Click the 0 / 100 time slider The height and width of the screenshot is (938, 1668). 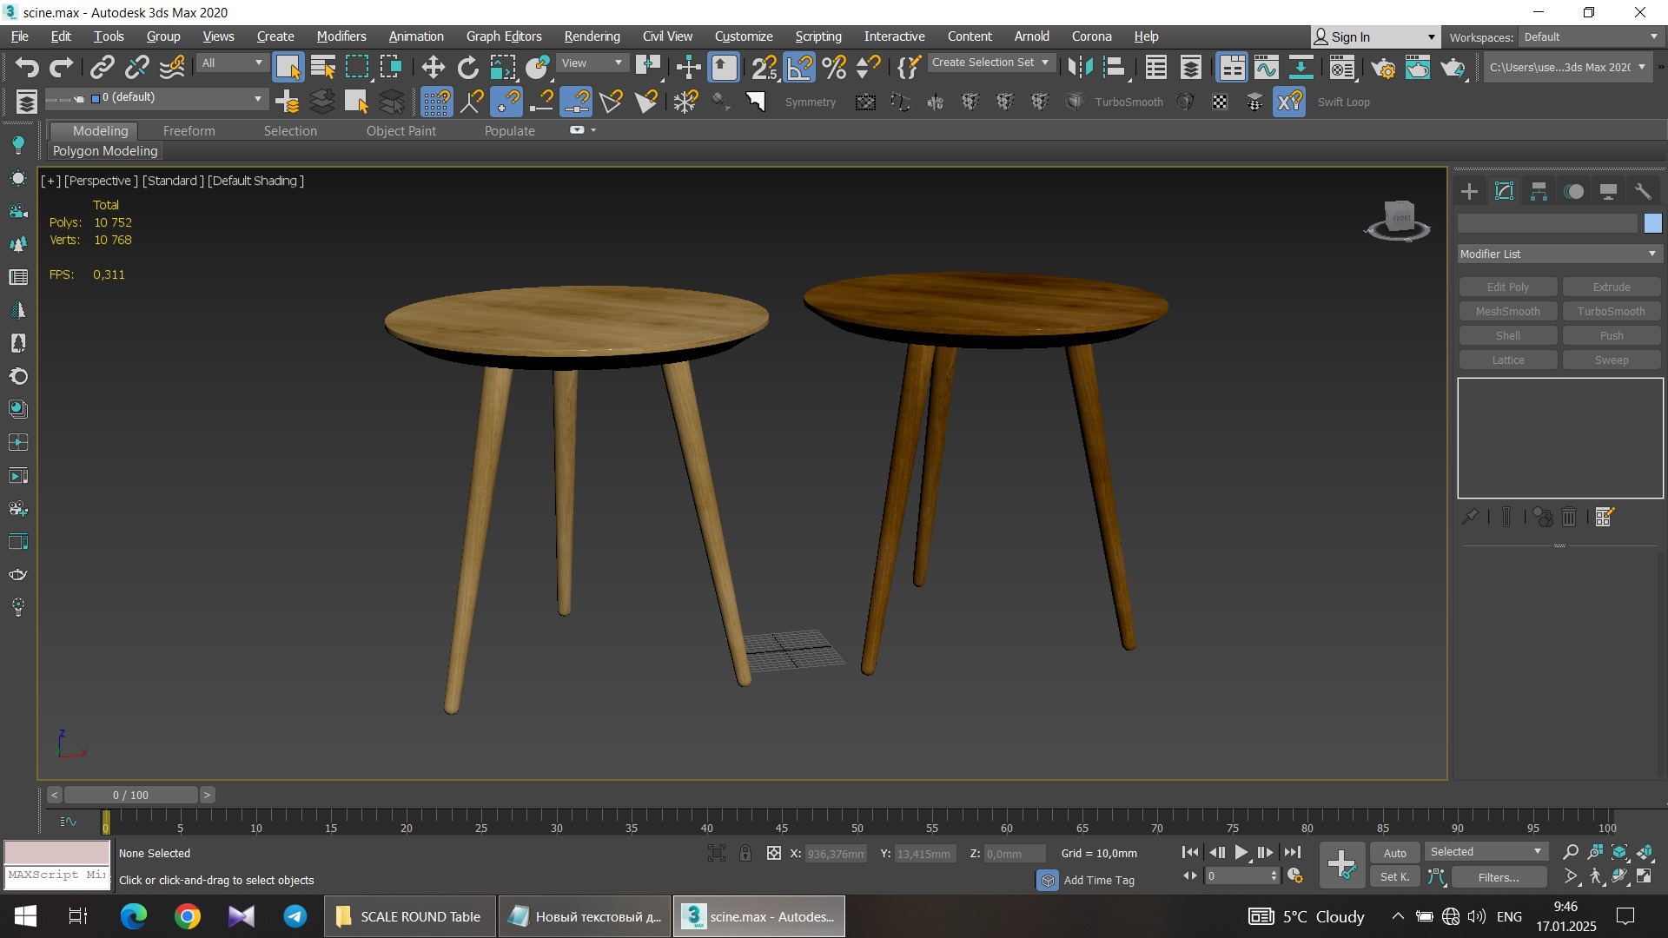pos(130,795)
